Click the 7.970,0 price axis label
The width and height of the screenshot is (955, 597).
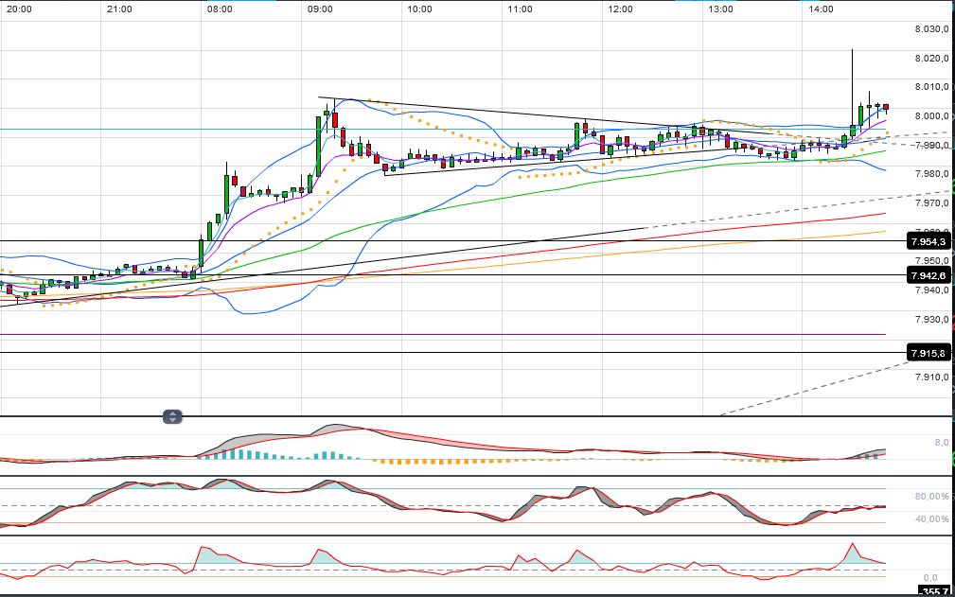tap(932, 202)
